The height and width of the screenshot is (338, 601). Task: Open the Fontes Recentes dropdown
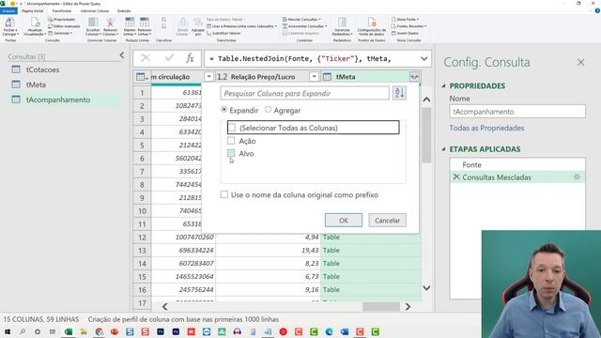(409, 26)
